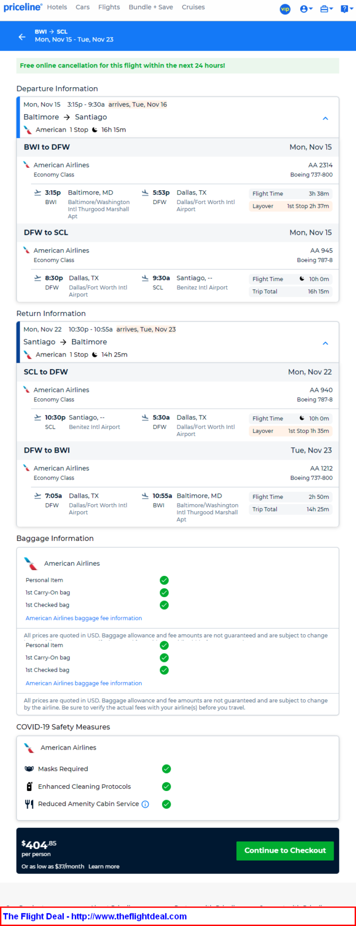Open the VIP badge icon
356x926 pixels.
coord(285,9)
